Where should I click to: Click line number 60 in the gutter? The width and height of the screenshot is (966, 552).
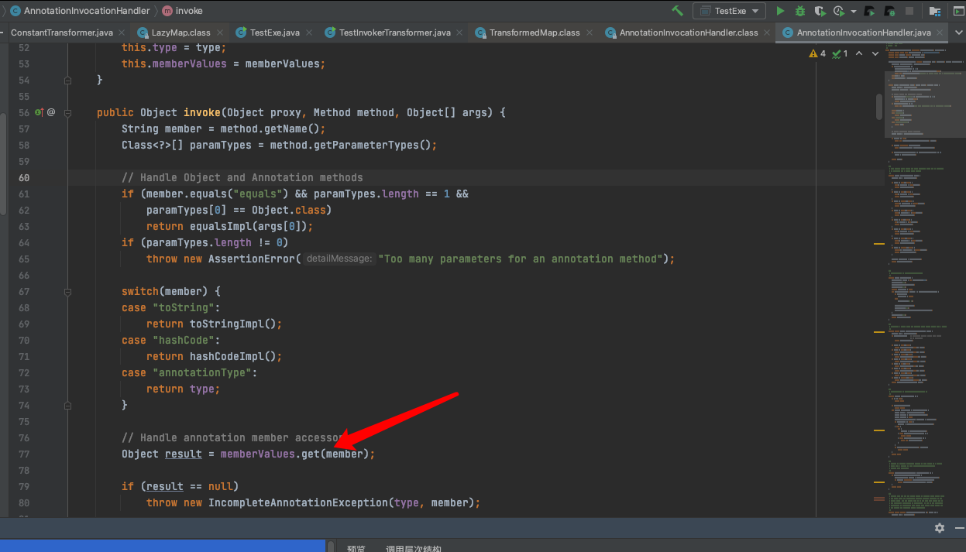[24, 177]
